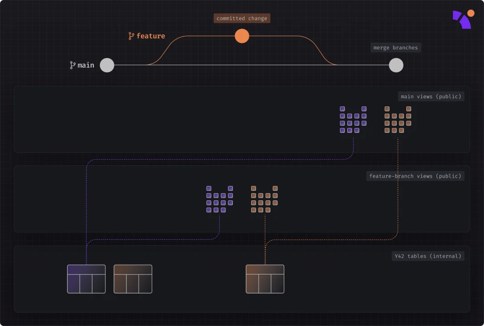
Task: Click the 'feature-branch views (public)' label
Action: (415, 176)
